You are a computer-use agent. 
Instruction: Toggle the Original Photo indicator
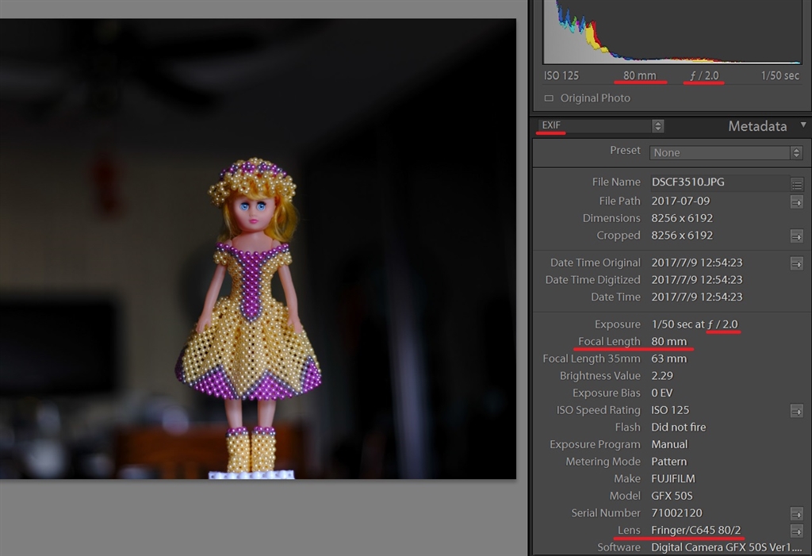(549, 98)
